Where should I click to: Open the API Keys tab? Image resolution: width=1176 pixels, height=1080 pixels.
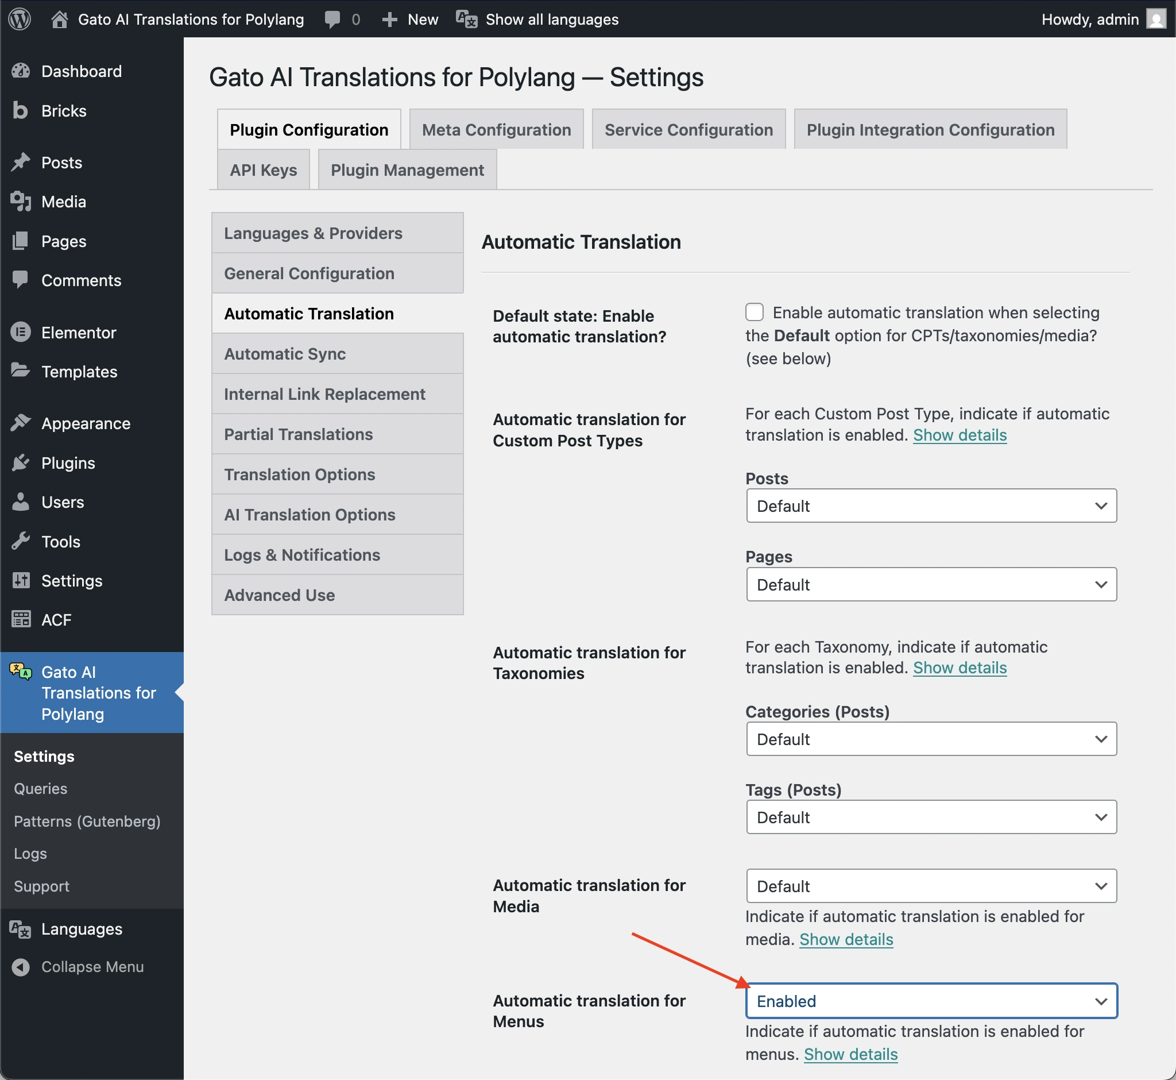(x=263, y=169)
